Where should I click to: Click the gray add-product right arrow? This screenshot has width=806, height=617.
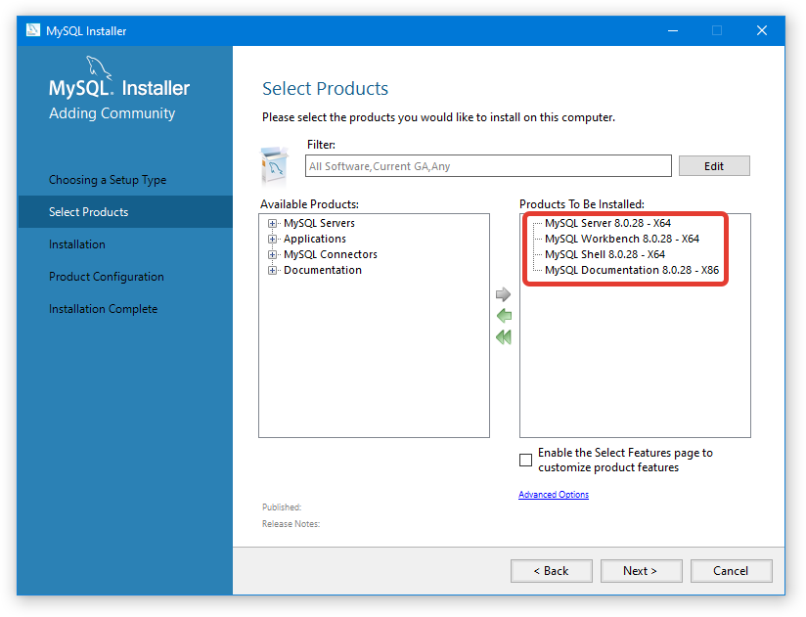[504, 294]
